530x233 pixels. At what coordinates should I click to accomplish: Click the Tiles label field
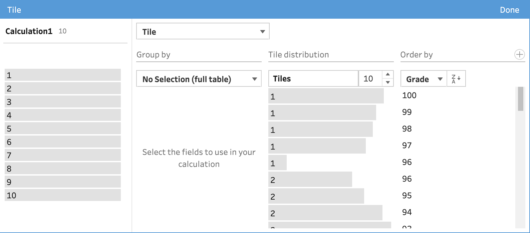click(313, 79)
